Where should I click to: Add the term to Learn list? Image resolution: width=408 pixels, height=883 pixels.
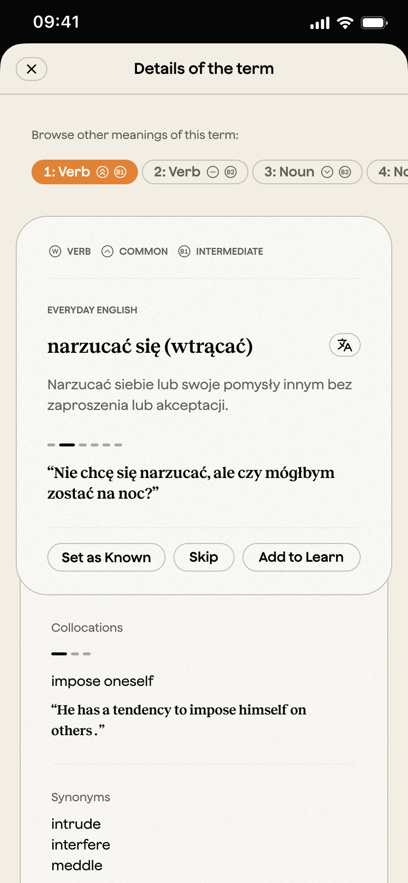click(301, 557)
